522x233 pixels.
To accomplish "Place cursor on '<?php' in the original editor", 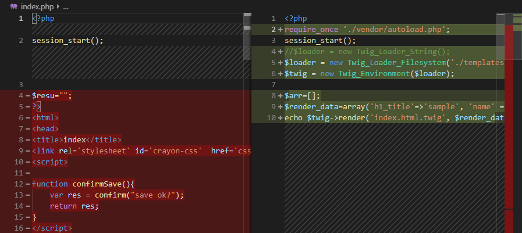I will (43, 19).
